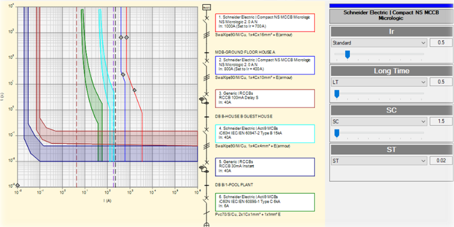Click the Long Time section header
Image resolution: width=454 pixels, height=227 pixels.
(392, 71)
